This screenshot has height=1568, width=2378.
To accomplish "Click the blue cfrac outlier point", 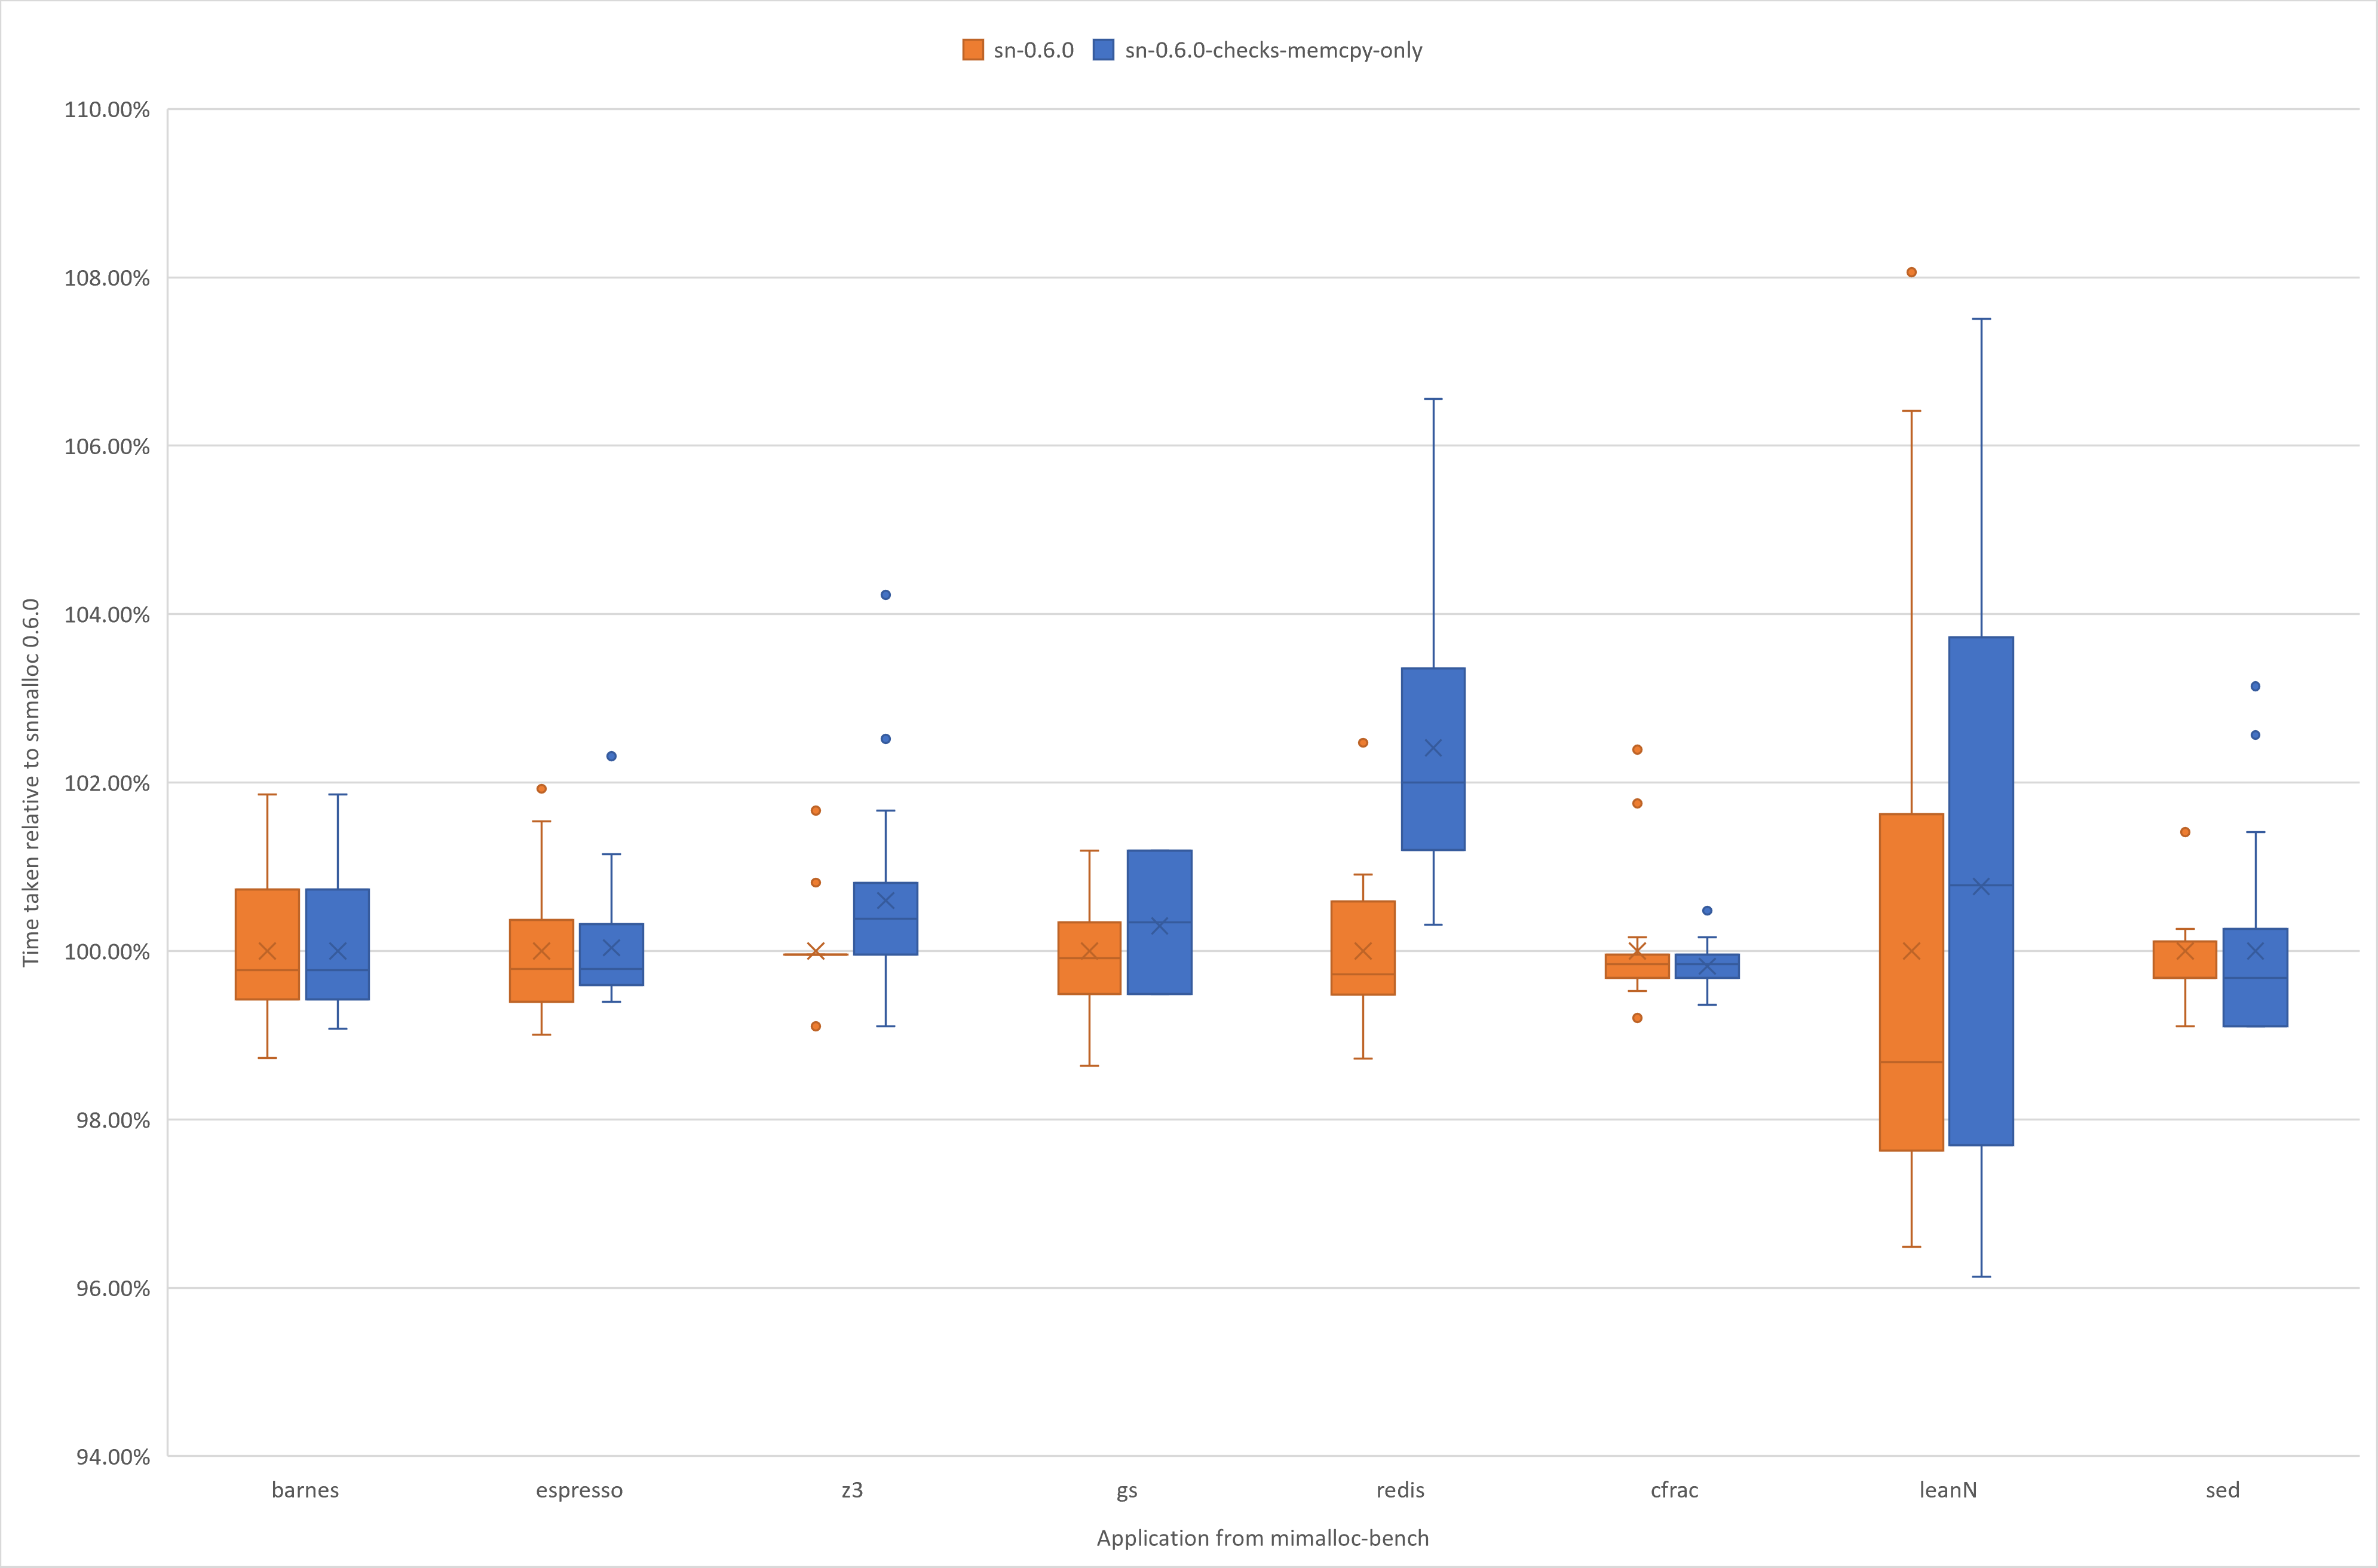I will [1707, 911].
